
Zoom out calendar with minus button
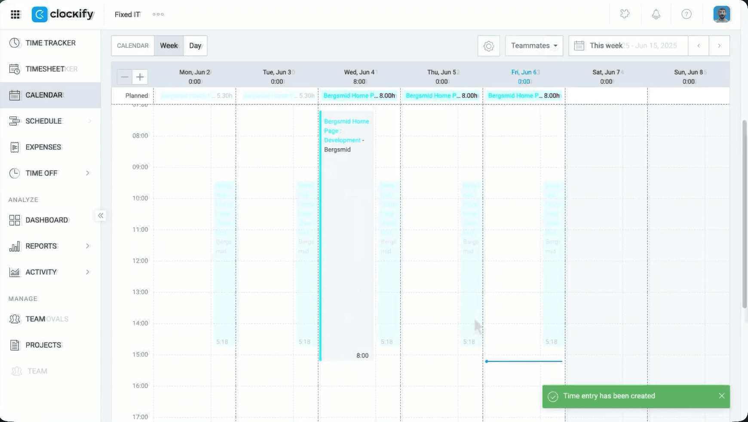click(x=125, y=77)
